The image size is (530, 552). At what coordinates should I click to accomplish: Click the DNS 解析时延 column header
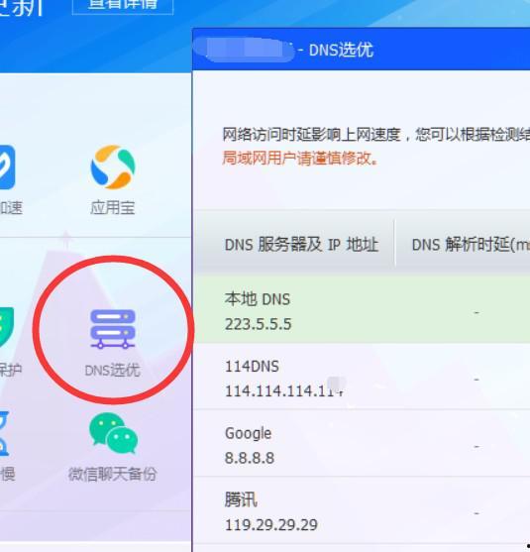click(471, 245)
